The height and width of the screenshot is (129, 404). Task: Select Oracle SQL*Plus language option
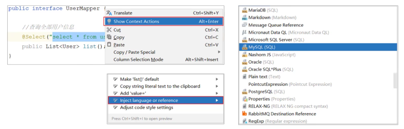tap(265, 69)
